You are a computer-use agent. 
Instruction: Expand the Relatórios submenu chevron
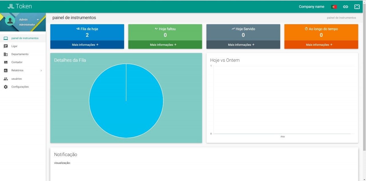tap(41, 70)
